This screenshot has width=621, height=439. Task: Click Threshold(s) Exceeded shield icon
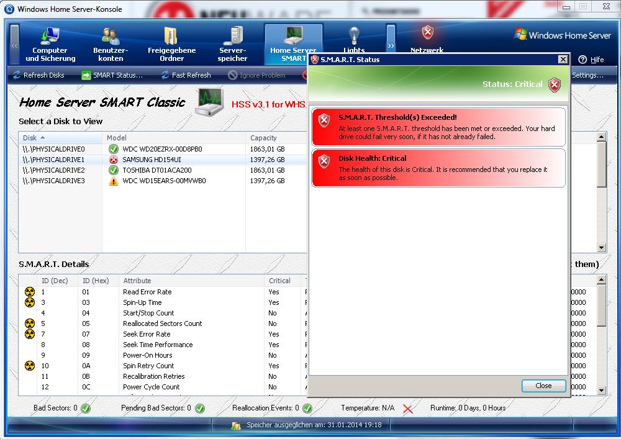click(324, 120)
